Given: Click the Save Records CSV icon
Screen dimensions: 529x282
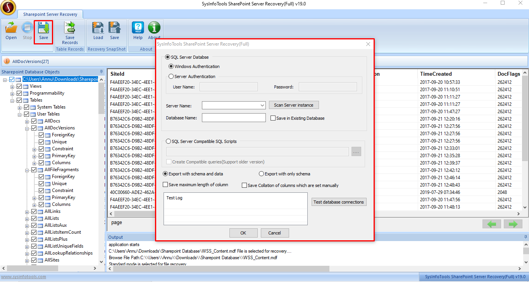Looking at the screenshot, I should (70, 28).
